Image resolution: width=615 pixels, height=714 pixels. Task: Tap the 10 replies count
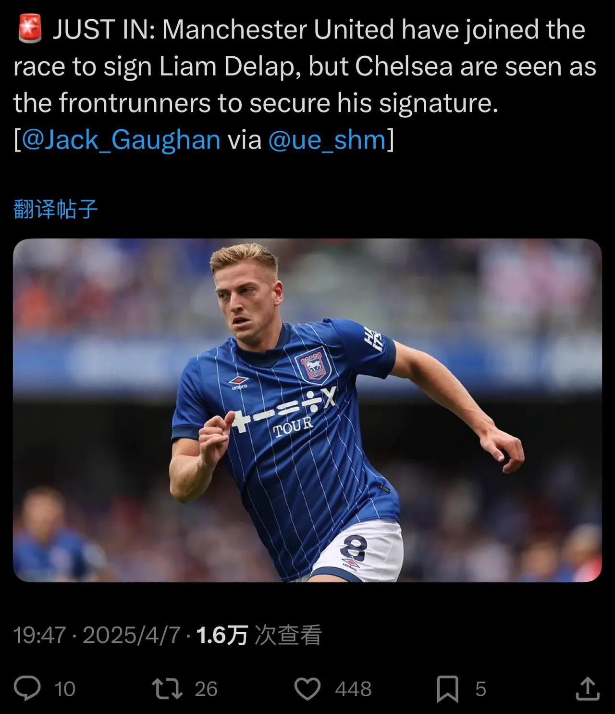pos(65,689)
